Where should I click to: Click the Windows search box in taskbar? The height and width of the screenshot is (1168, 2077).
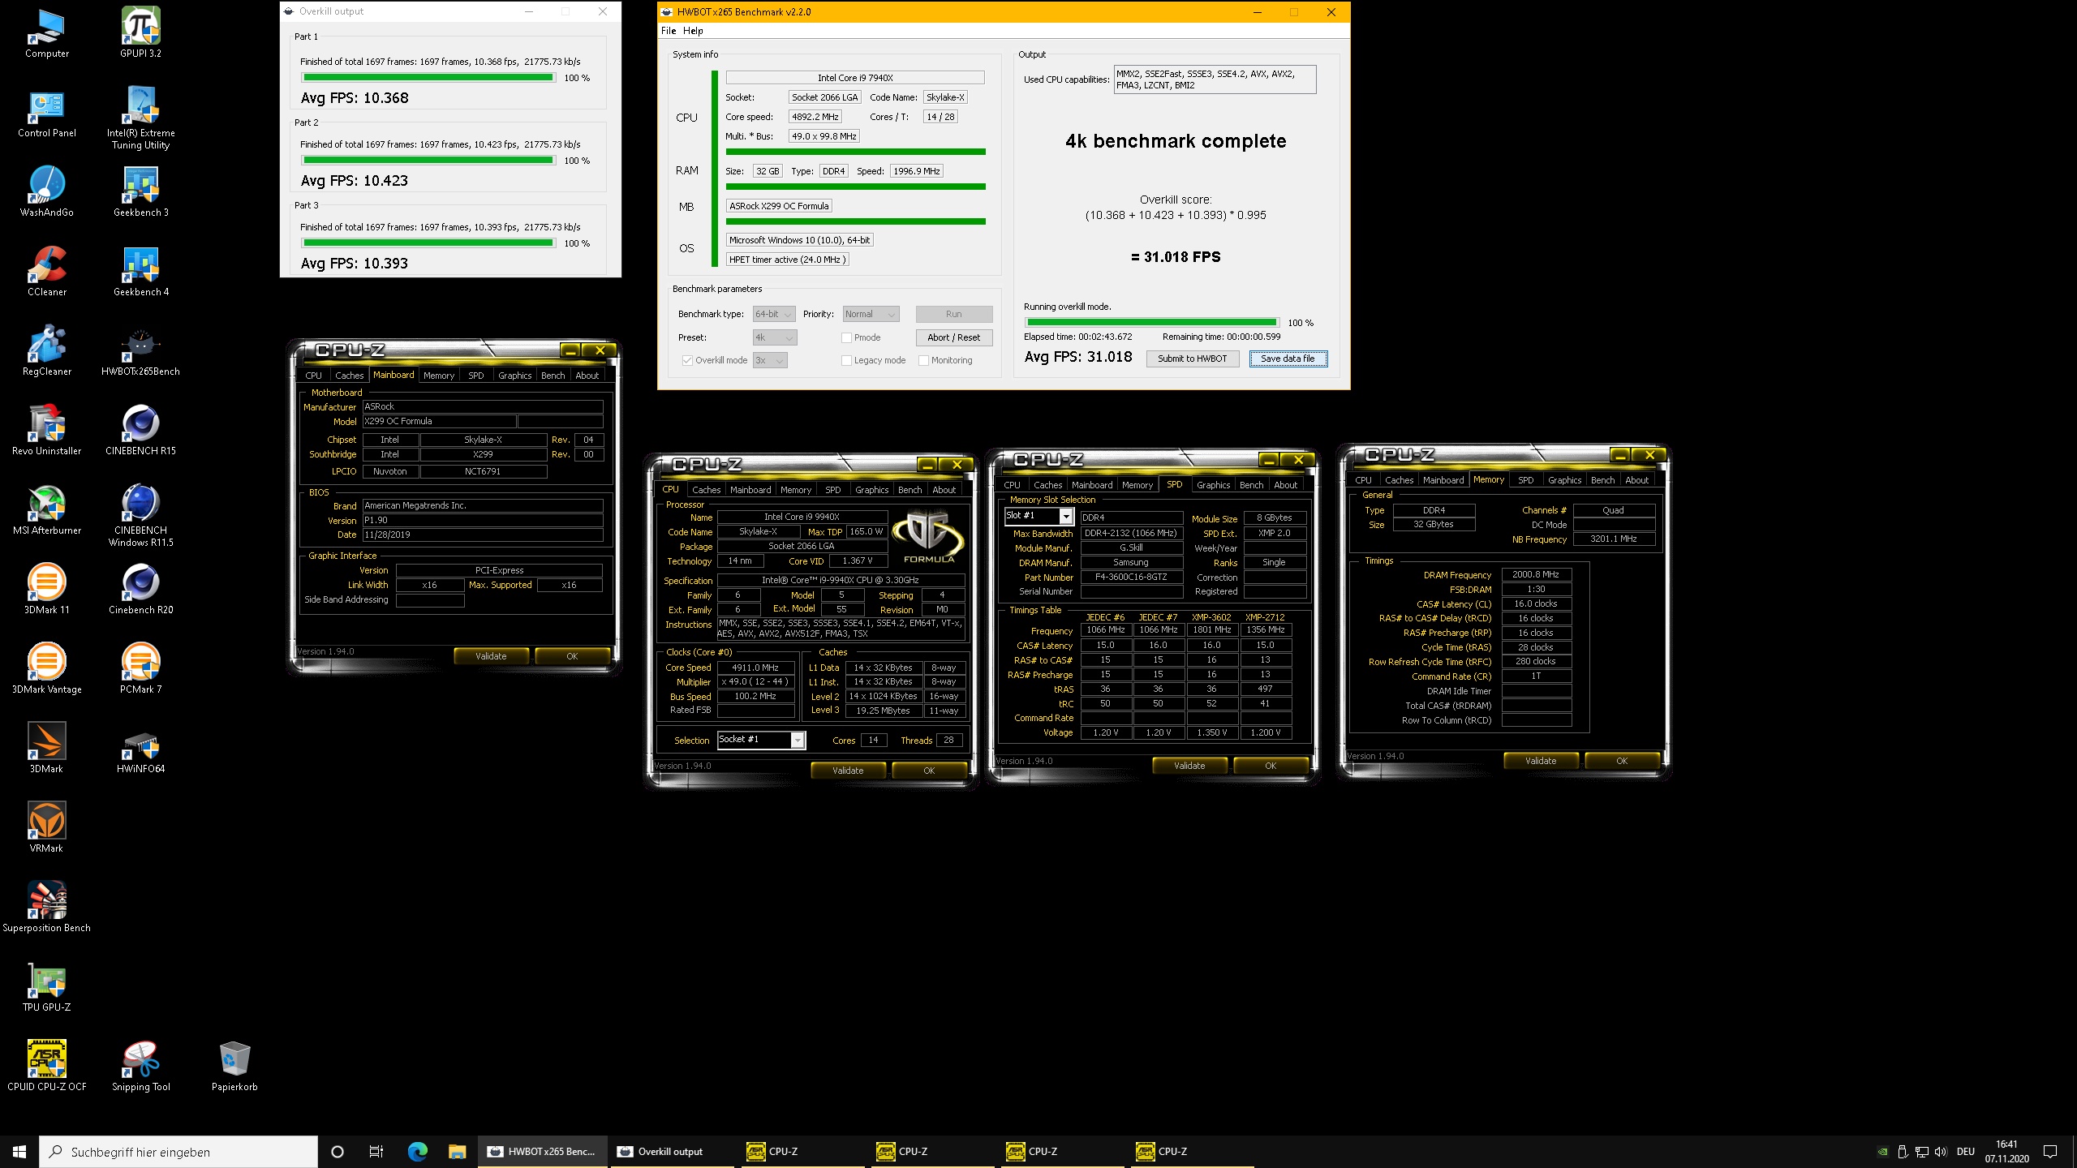click(178, 1152)
